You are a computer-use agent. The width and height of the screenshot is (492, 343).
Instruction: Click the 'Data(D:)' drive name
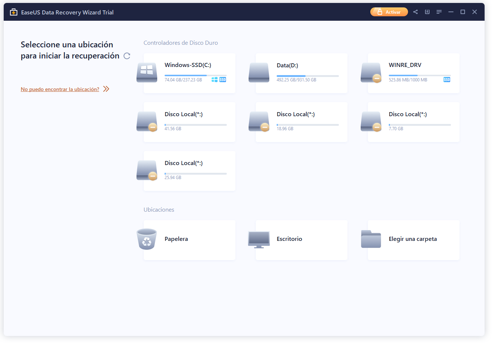pyautogui.click(x=287, y=65)
